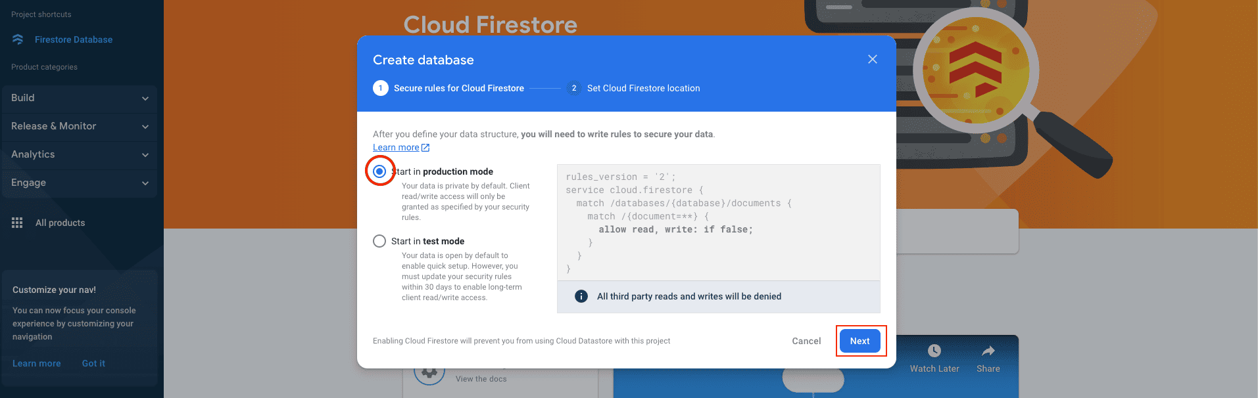Click the Share arrow icon
Image resolution: width=1258 pixels, height=398 pixels.
click(x=988, y=351)
